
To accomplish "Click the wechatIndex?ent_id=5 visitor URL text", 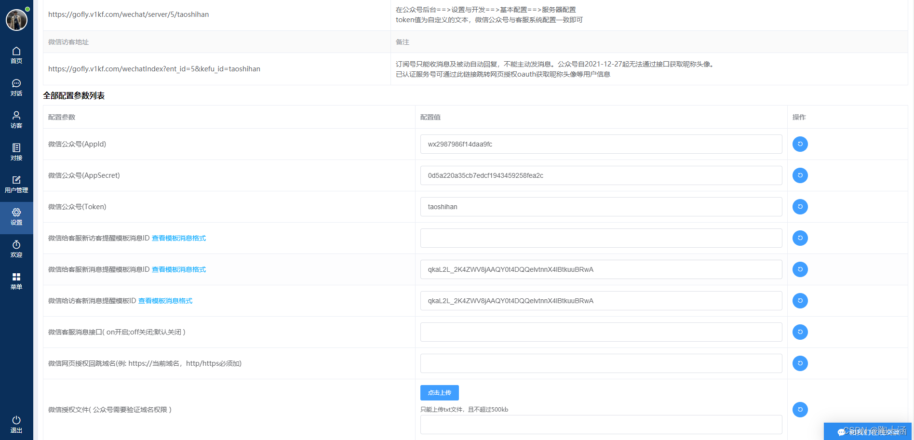I will pos(154,69).
